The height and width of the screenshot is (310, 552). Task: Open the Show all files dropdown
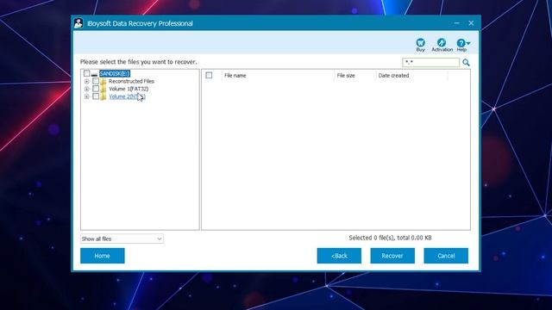click(122, 239)
